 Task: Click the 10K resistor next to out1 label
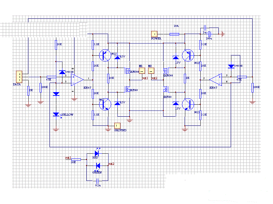(76, 159)
